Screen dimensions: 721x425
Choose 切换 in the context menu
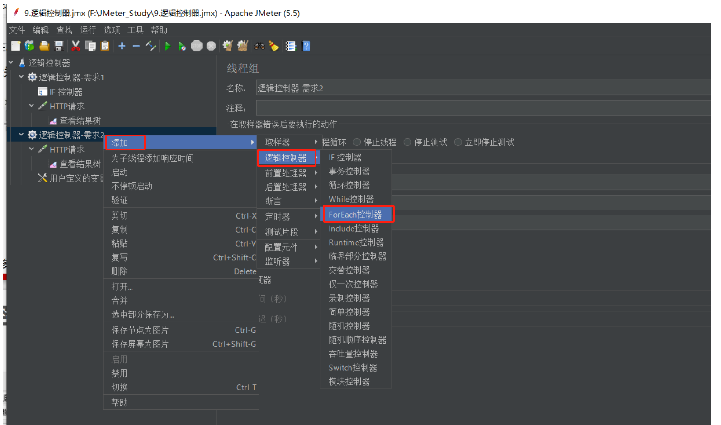click(181, 387)
